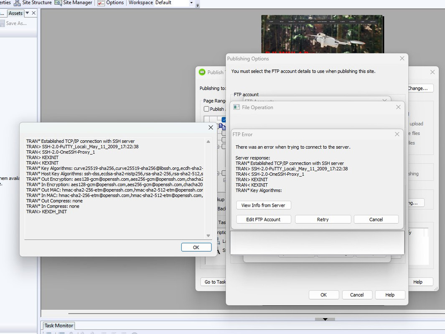Click the workspace splitter down arrow
445x334 pixels.
pos(325,319)
